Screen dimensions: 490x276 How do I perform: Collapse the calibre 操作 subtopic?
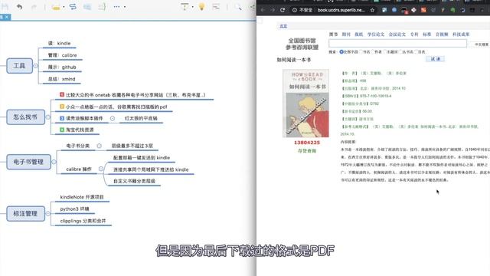coord(101,169)
